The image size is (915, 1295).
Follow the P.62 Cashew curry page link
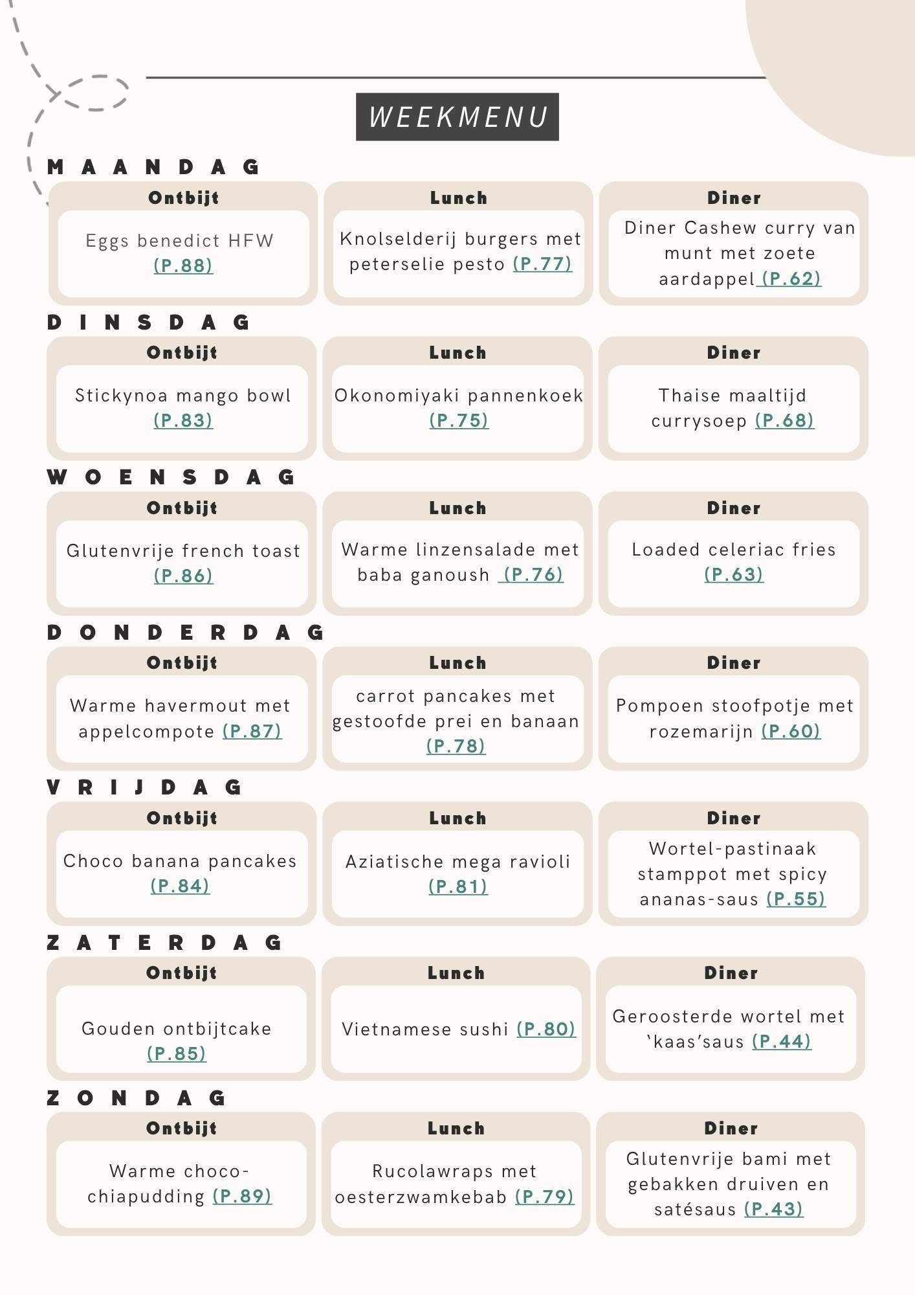(x=791, y=279)
